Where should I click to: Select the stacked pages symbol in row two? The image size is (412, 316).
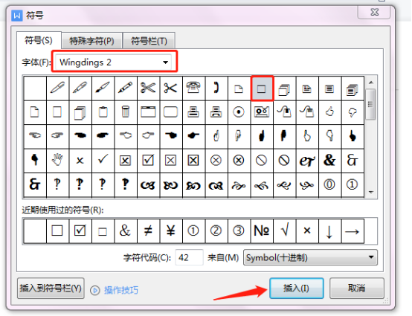click(80, 112)
